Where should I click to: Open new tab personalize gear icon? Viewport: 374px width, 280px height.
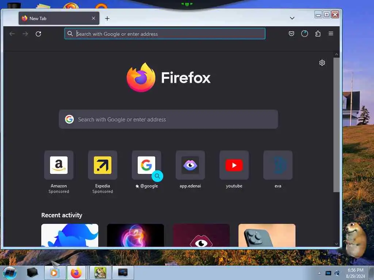[x=322, y=63]
